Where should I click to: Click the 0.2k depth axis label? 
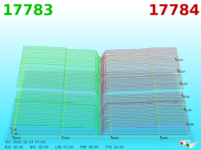(14, 129)
